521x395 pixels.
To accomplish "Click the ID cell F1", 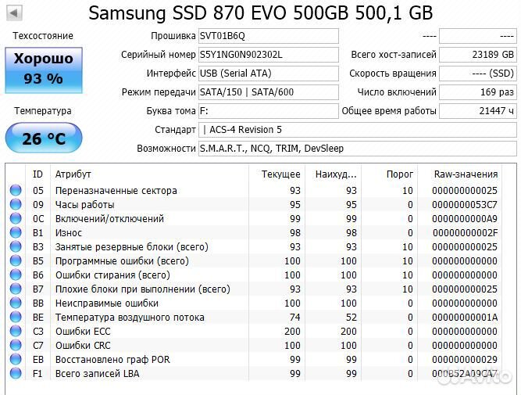I will [x=37, y=374].
